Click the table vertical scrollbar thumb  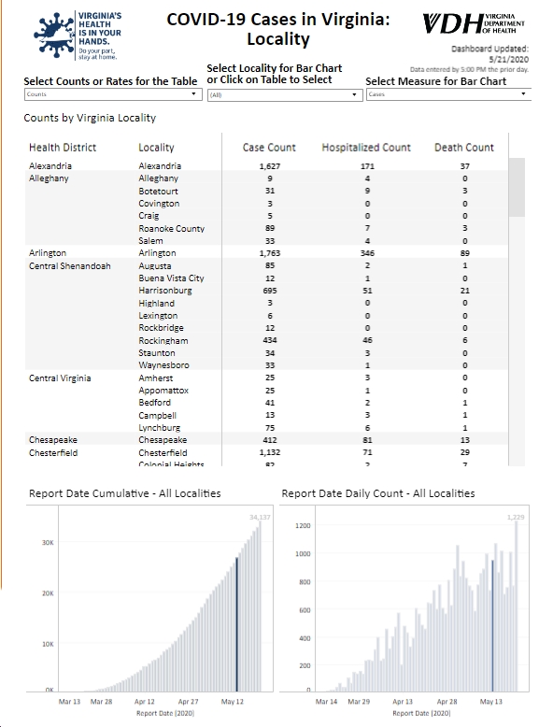517,187
